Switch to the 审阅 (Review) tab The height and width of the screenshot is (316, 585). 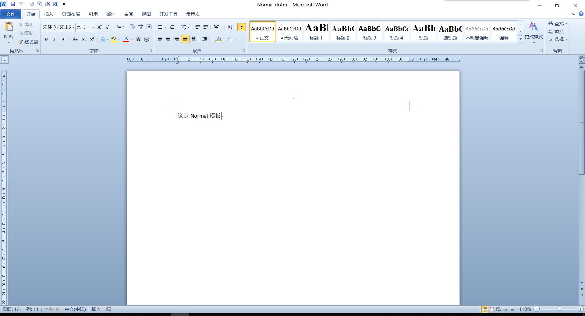pos(128,14)
